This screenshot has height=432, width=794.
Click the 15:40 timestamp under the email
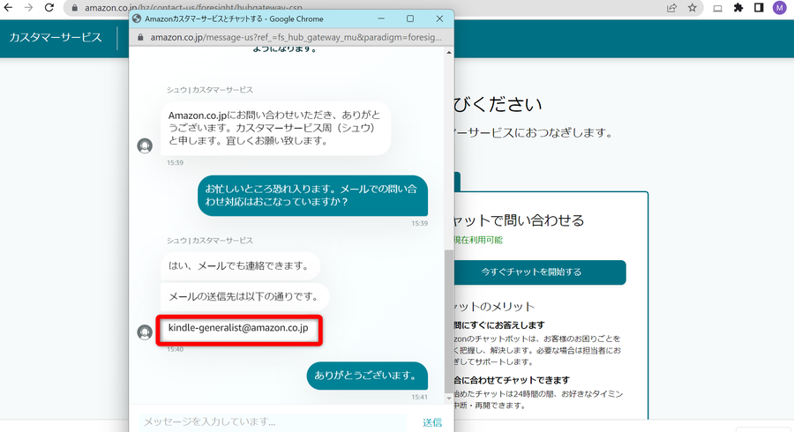point(176,349)
